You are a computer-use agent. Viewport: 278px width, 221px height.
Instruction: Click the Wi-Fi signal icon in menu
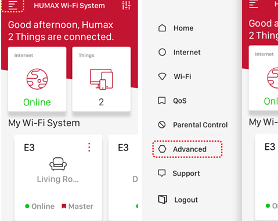(x=162, y=76)
